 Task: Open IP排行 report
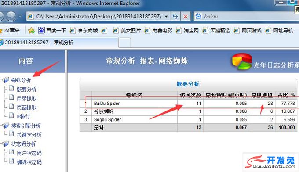pos(23,116)
